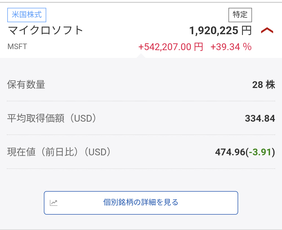Screen dimensions: 282x230
Task: Click the MSFT ticker symbol
Action: pos(17,46)
